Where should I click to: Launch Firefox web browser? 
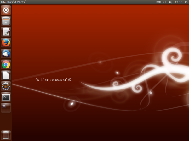tap(6, 42)
